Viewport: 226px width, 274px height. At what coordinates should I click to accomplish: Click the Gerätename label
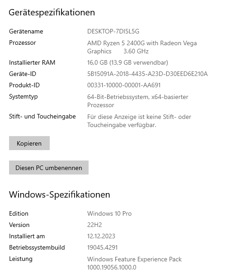click(x=26, y=31)
